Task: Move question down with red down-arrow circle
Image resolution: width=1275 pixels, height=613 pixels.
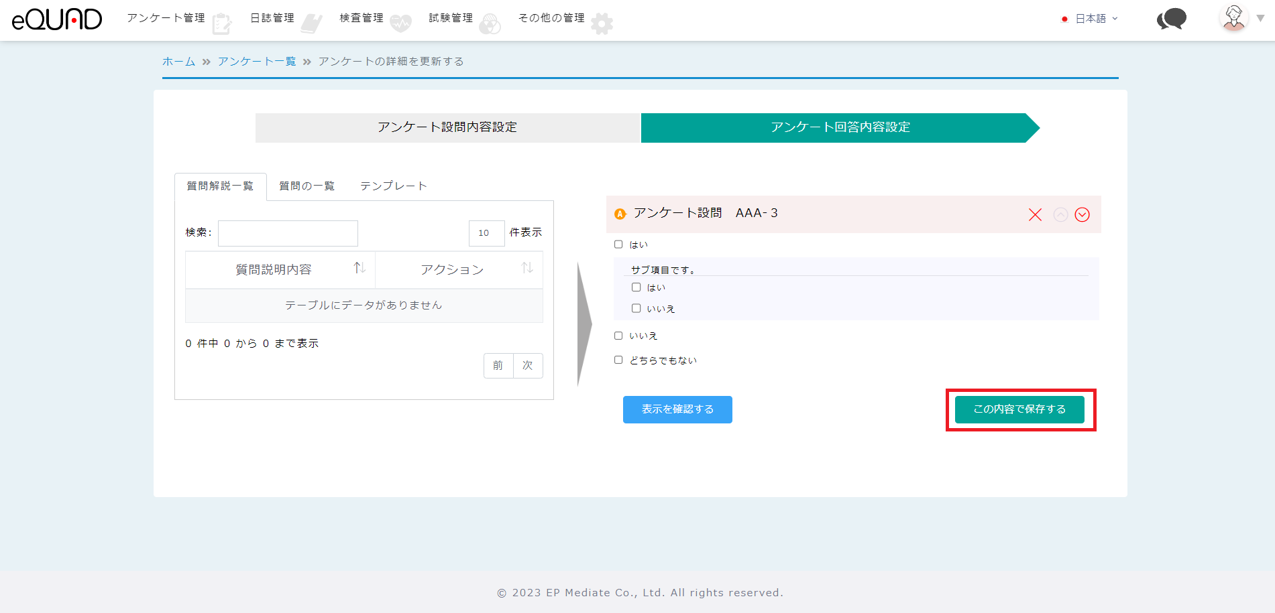Action: coord(1082,214)
